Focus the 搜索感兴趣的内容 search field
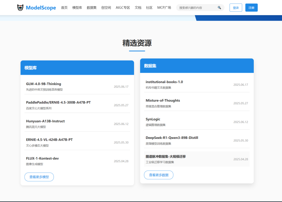 click(200, 8)
